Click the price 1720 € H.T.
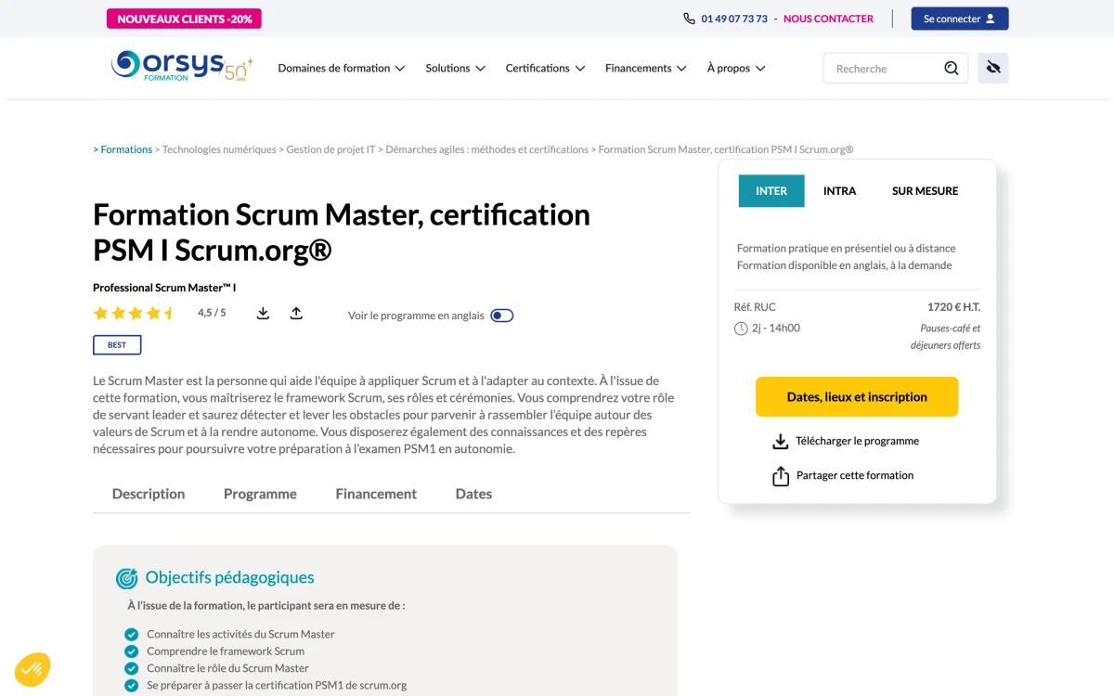Image resolution: width=1114 pixels, height=696 pixels. tap(953, 307)
